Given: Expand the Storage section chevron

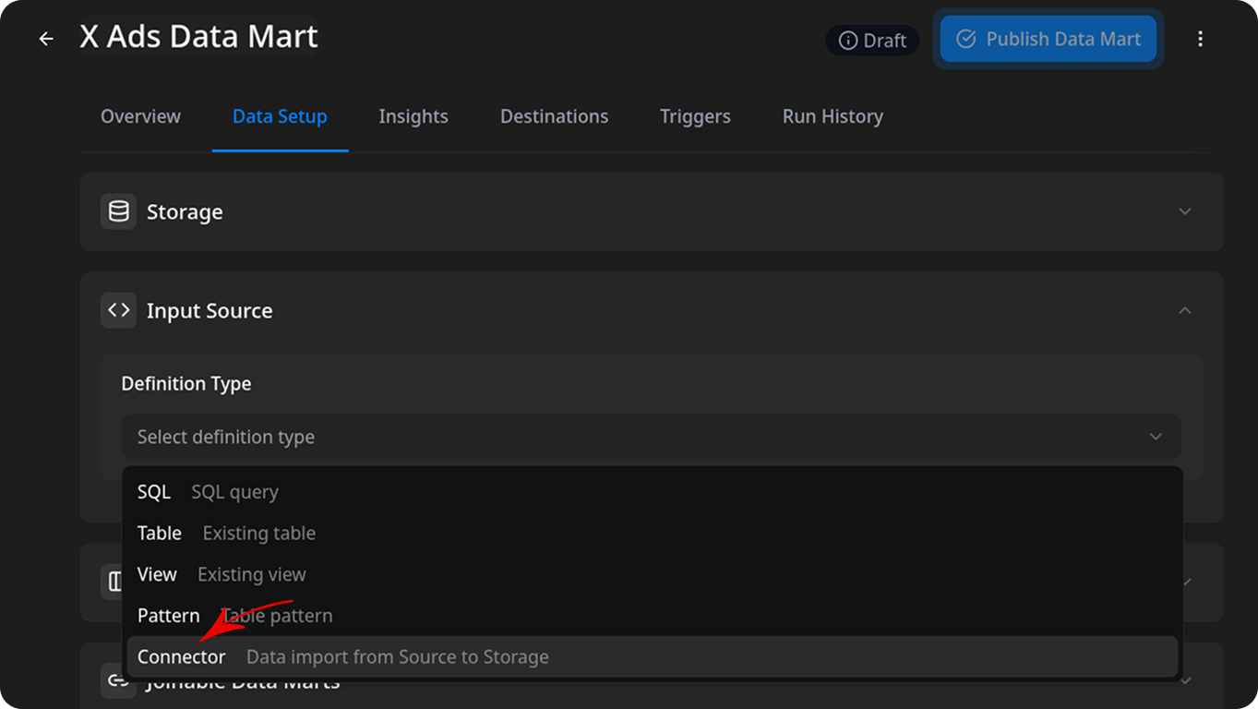Looking at the screenshot, I should click(1185, 211).
